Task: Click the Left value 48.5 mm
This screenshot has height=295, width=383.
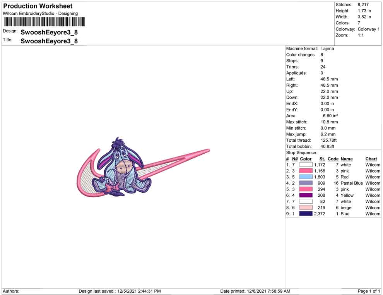Action: (x=329, y=79)
